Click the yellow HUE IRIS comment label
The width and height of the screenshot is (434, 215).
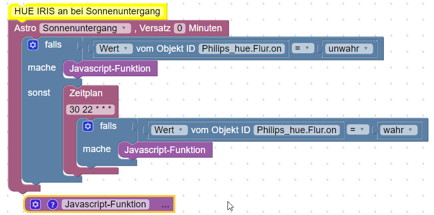tap(87, 11)
